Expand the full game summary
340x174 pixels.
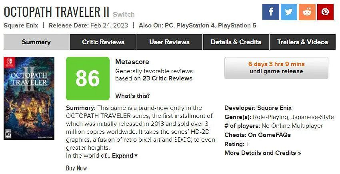pyautogui.click(x=124, y=156)
